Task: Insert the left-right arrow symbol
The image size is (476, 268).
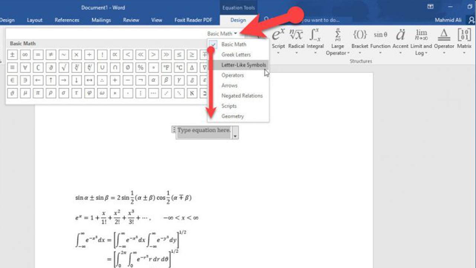Action: tap(89, 80)
